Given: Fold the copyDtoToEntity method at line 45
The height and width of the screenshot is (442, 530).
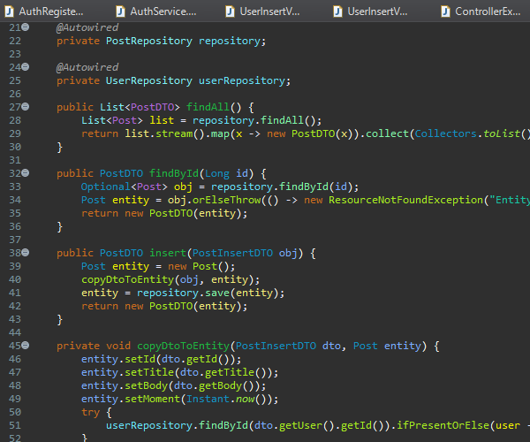Looking at the screenshot, I should 26,346.
